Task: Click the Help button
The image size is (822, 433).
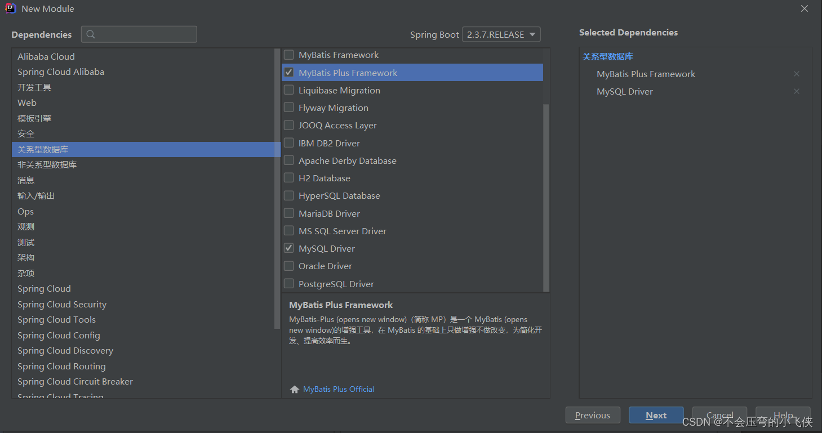Action: (x=783, y=415)
